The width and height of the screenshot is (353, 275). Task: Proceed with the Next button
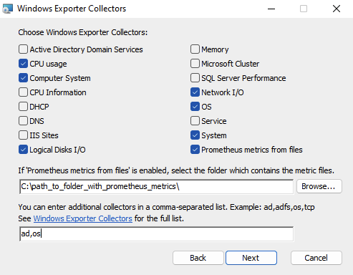point(251,258)
